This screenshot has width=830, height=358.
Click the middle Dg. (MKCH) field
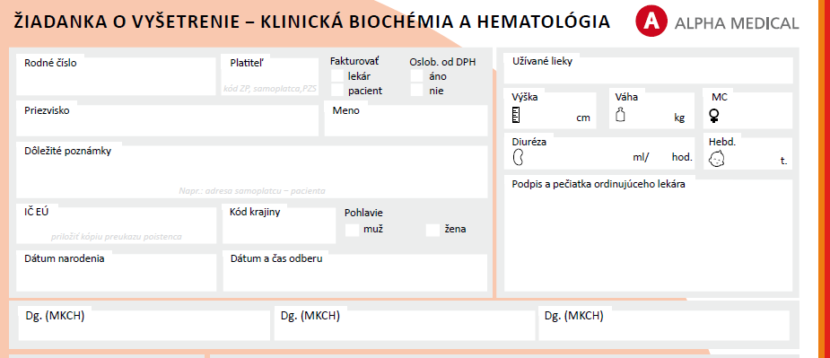[405, 324]
